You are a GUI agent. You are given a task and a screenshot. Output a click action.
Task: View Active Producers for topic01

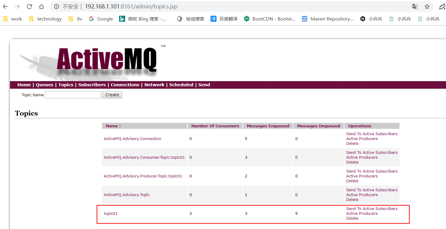(x=362, y=214)
